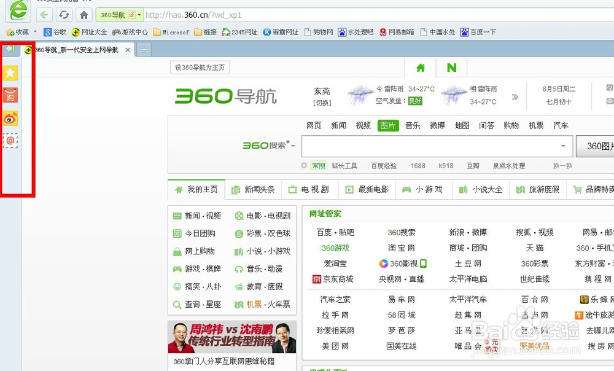
Task: Switch to the 小游戏 tab
Action: pyautogui.click(x=423, y=190)
